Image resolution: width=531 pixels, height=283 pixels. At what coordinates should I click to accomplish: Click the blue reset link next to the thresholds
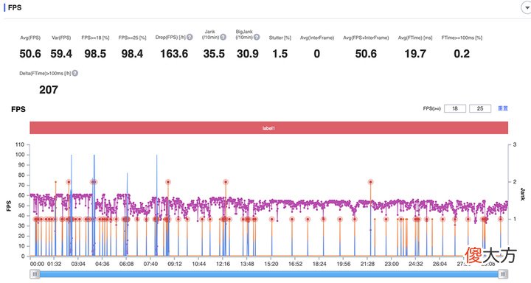502,108
